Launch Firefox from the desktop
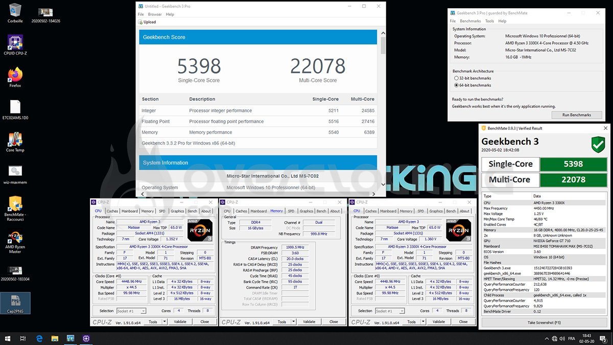Image resolution: width=613 pixels, height=345 pixels. click(x=15, y=77)
